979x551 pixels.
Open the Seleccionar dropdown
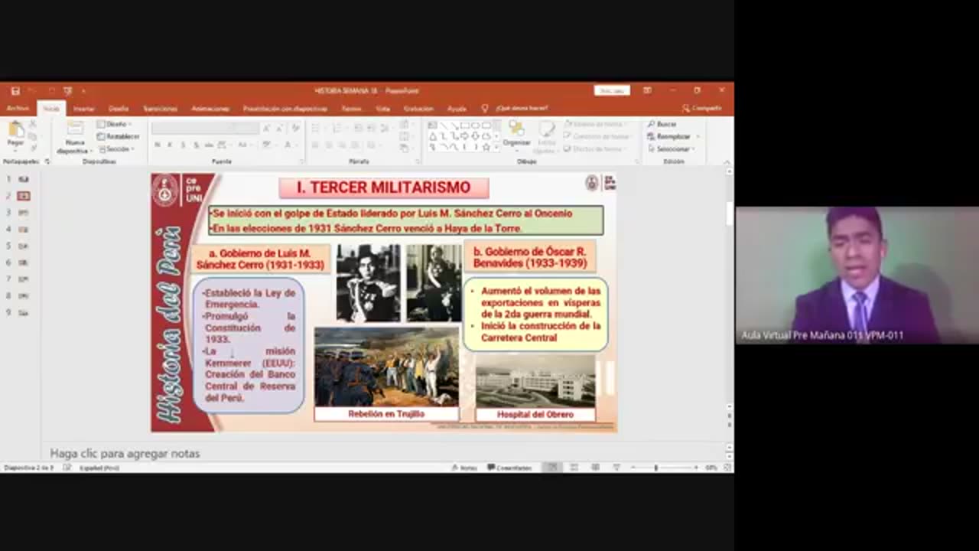pyautogui.click(x=670, y=148)
